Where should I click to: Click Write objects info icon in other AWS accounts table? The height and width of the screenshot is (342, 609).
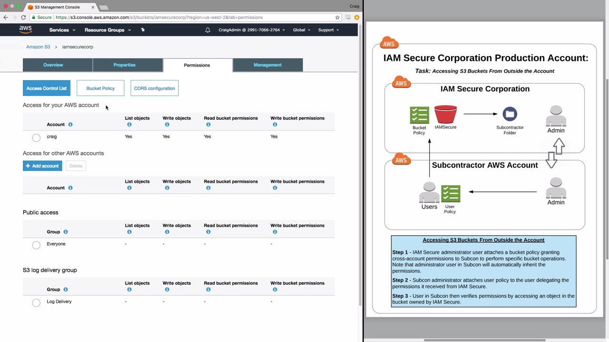[x=167, y=188]
